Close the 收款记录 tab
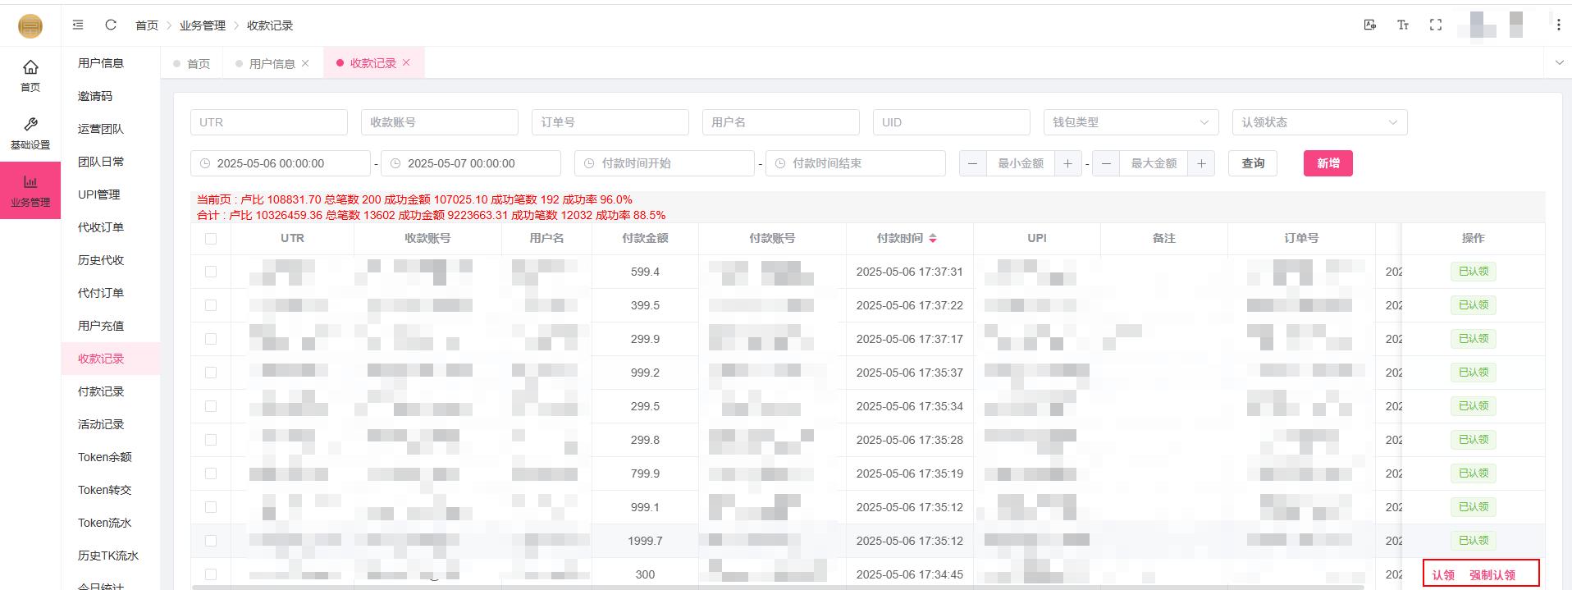1572x590 pixels. [x=406, y=62]
